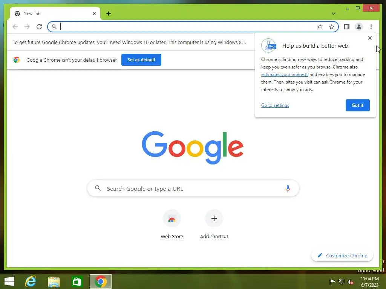
Task: Click the Google logo
Action: tap(193, 148)
